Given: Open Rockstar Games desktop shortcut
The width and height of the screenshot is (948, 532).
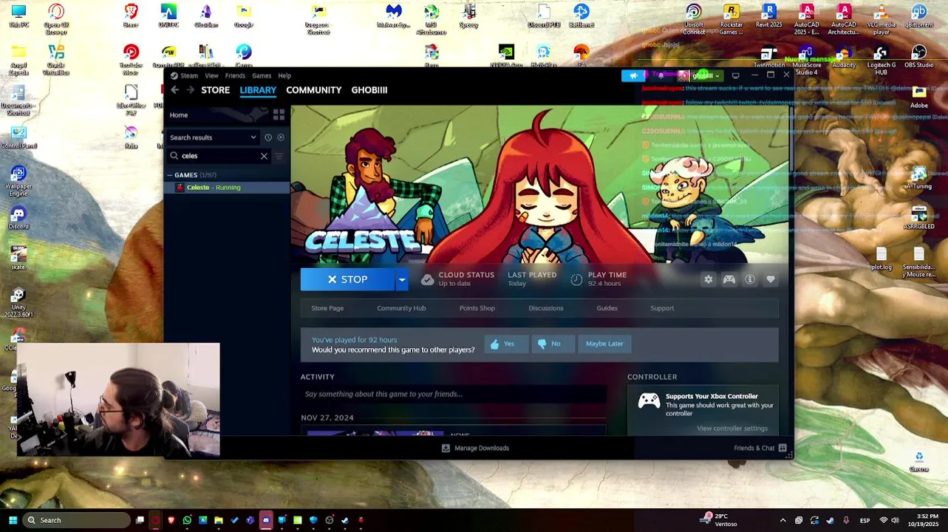Looking at the screenshot, I should [732, 20].
